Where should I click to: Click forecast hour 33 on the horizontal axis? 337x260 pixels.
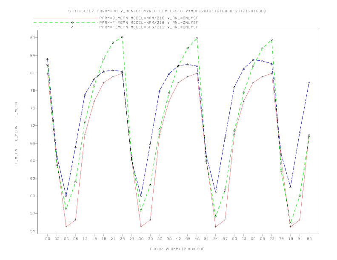pos(150,239)
